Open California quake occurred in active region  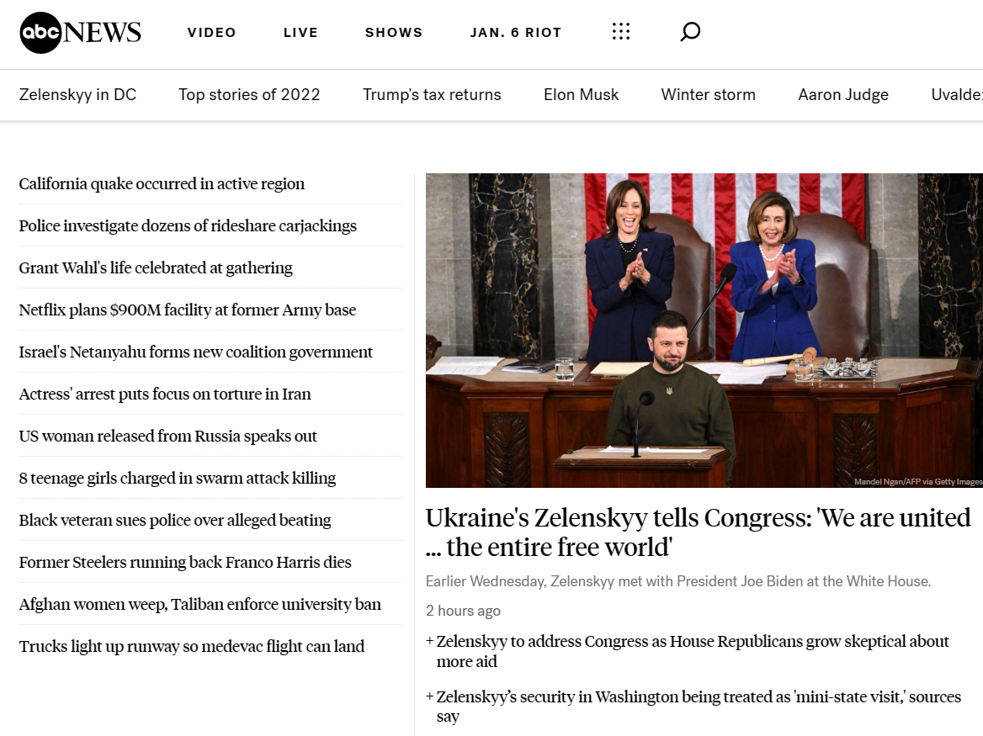pyautogui.click(x=162, y=183)
